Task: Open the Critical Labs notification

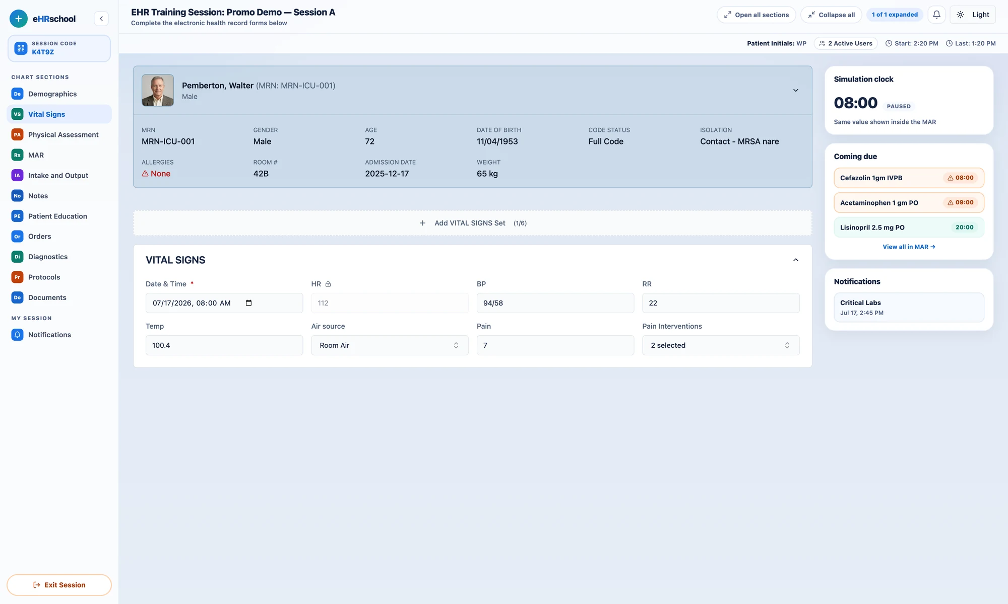Action: pyautogui.click(x=909, y=307)
